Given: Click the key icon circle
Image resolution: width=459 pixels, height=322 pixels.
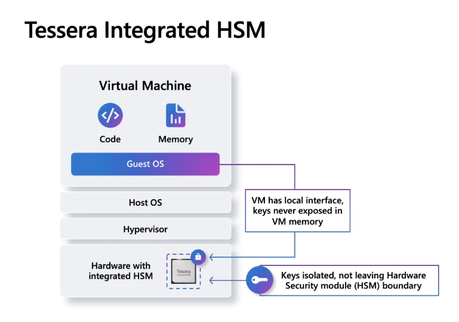Looking at the screenshot, I should [260, 280].
